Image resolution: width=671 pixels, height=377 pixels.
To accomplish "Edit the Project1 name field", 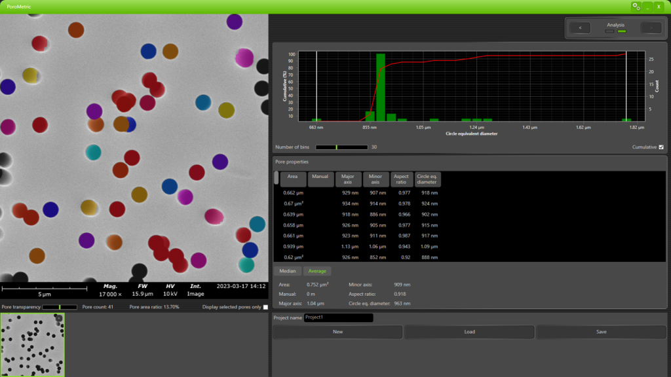I will (337, 317).
